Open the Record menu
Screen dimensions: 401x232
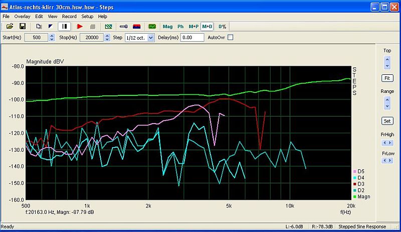click(69, 17)
